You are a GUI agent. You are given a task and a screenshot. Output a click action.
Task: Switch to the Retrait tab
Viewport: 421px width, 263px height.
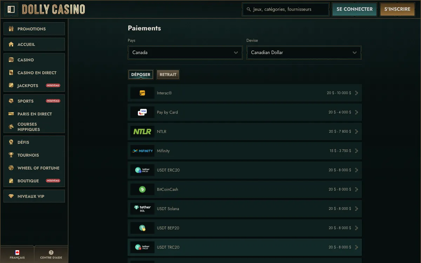coord(168,74)
